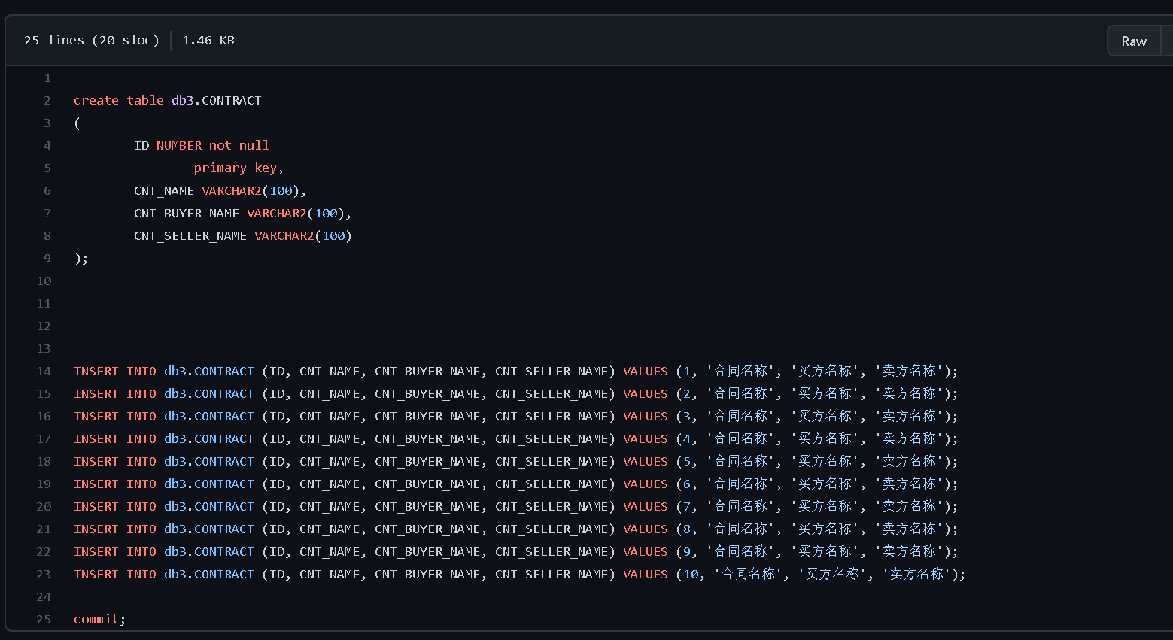Viewport: 1173px width, 640px height.
Task: Click the INSERT statement with VALUES (3
Action: click(516, 417)
